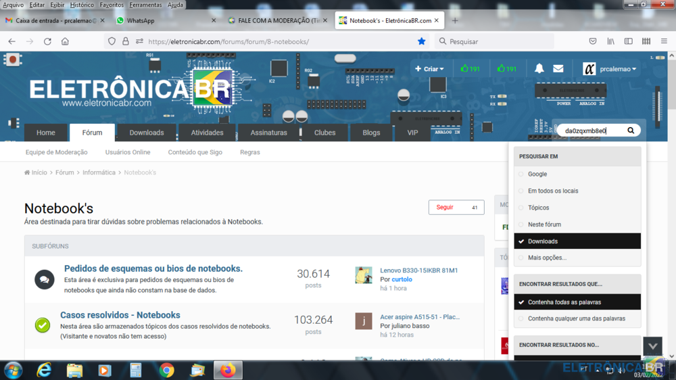The width and height of the screenshot is (676, 380).
Task: Open the prcalemao user menu
Action: (x=610, y=68)
